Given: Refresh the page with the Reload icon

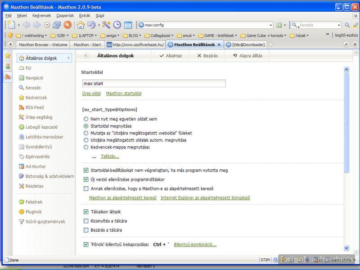Looking at the screenshot, I should pyautogui.click(x=57, y=25).
